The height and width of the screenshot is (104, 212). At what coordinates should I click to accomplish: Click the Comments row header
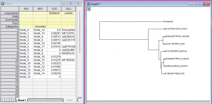10,20
